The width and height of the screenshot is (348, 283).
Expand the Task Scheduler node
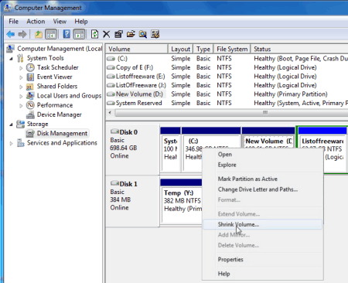21,68
